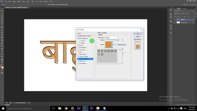Select the Horizontal Type tool
Screen dimensions: 197x111
2,51
